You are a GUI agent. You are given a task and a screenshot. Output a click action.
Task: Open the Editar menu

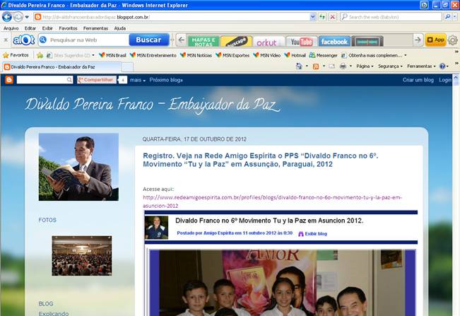(x=30, y=28)
